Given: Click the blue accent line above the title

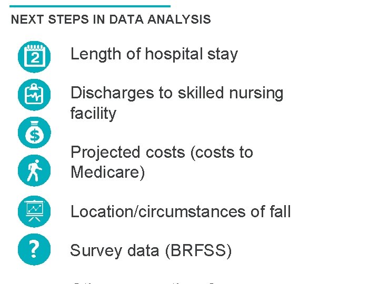Looking at the screenshot, I should pyautogui.click(x=90, y=6).
